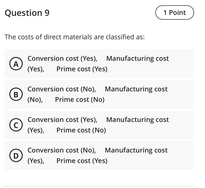Click the "1 Point" badge
Screen dimensions: 205x188
coord(174,13)
